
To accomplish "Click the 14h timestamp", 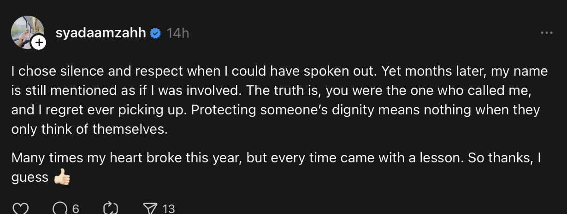I will click(177, 33).
